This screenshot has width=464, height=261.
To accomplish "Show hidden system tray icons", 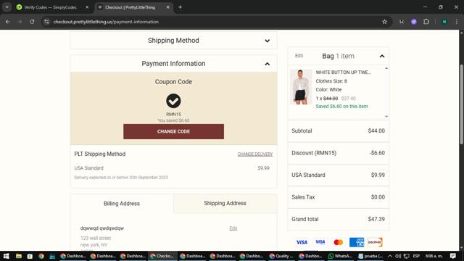I will tap(390, 256).
